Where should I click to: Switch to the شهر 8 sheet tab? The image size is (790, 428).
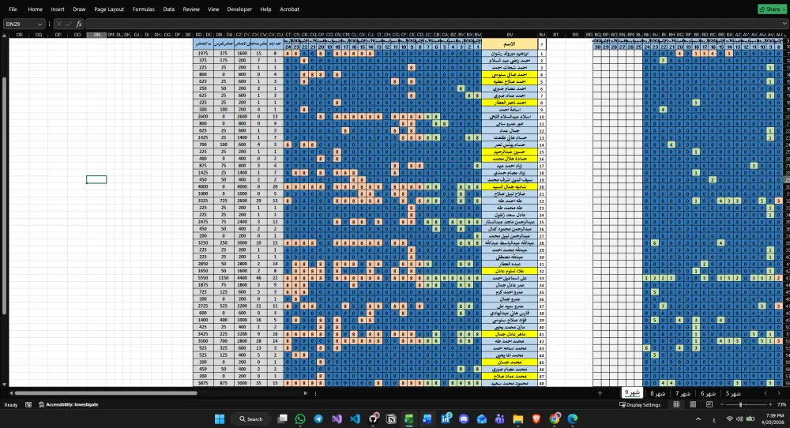(x=658, y=393)
